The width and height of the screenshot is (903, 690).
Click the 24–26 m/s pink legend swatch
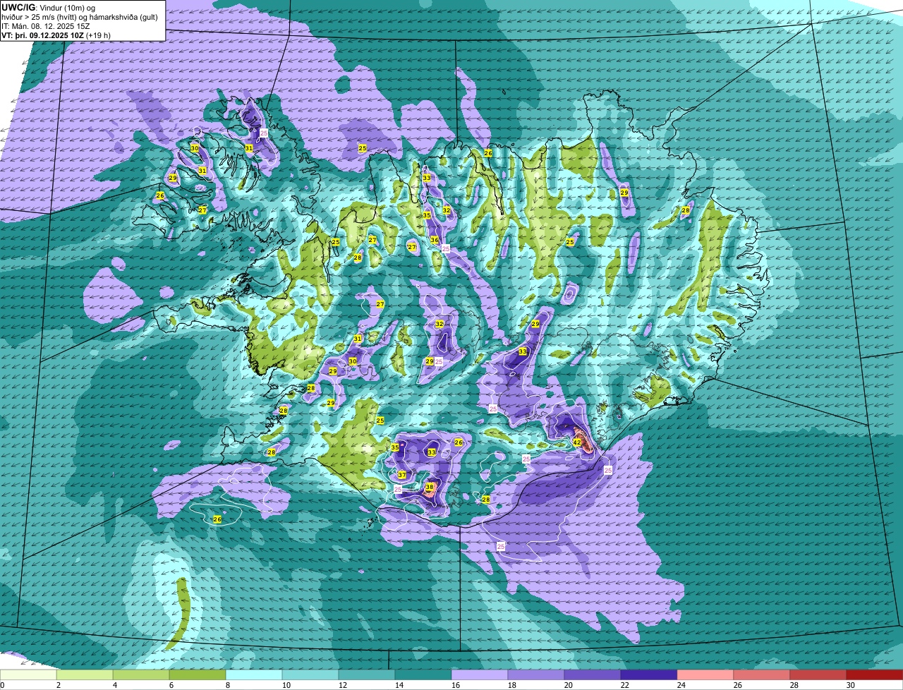pos(705,675)
